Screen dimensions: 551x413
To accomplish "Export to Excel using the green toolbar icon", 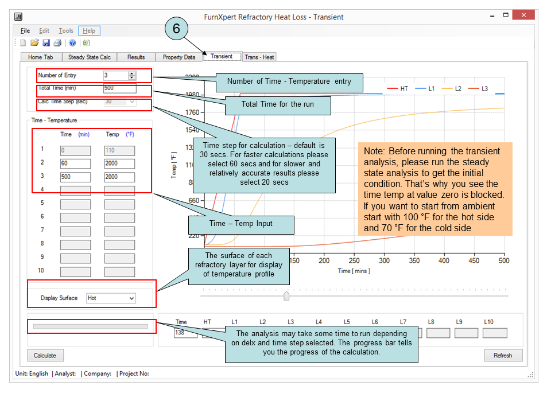I will [87, 43].
